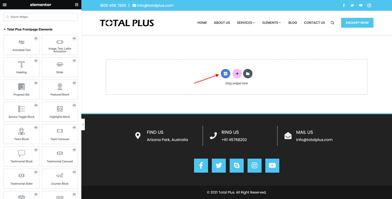
Task: Select the Testimonial Slider widget
Action: [x=22, y=178]
